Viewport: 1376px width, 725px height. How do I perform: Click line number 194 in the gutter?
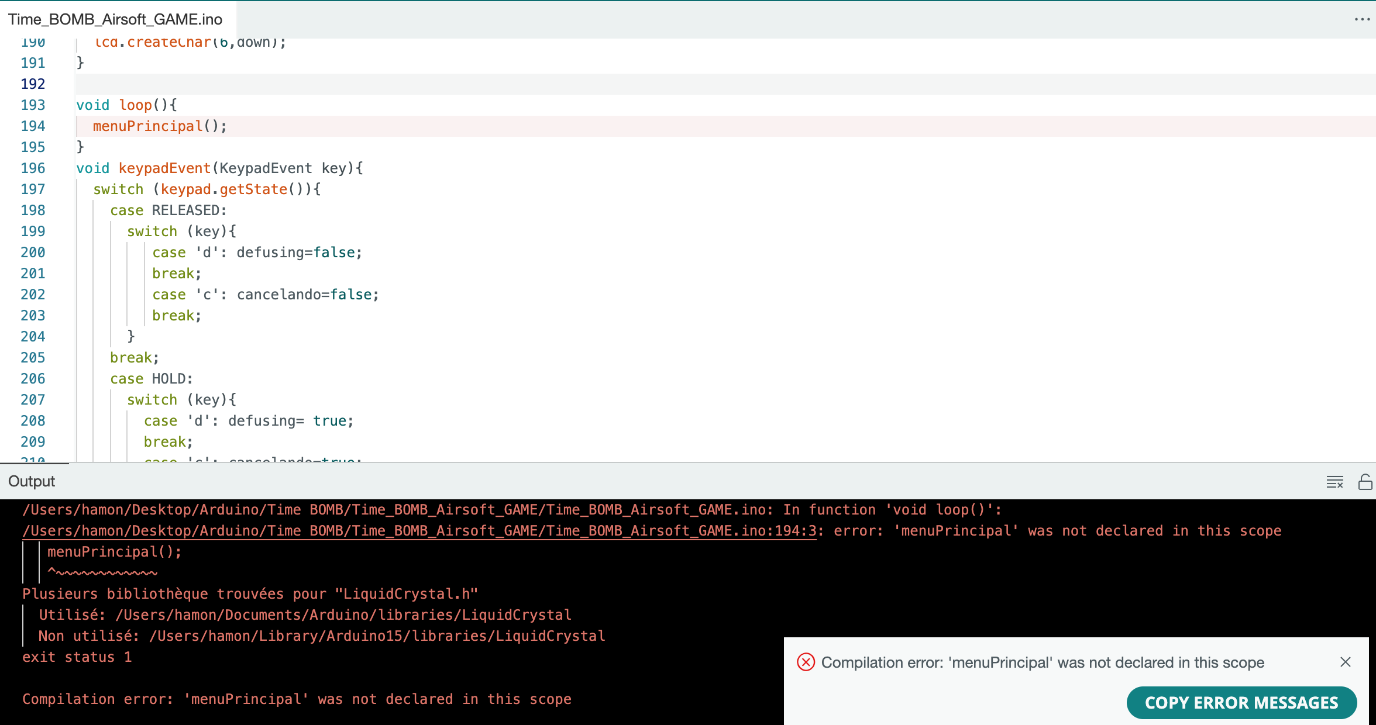click(x=33, y=126)
